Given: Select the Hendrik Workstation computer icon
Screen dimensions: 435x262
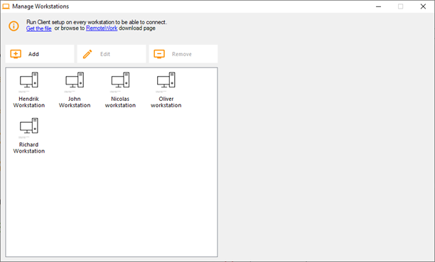Looking at the screenshot, I should 29,80.
